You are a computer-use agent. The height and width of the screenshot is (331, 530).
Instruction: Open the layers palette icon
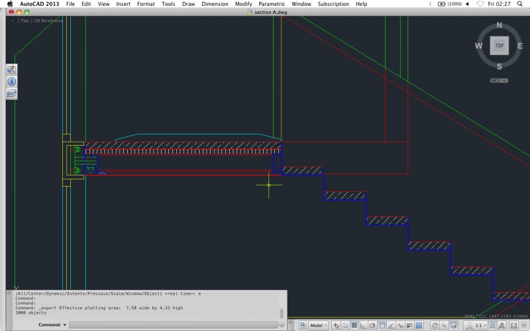(x=11, y=94)
